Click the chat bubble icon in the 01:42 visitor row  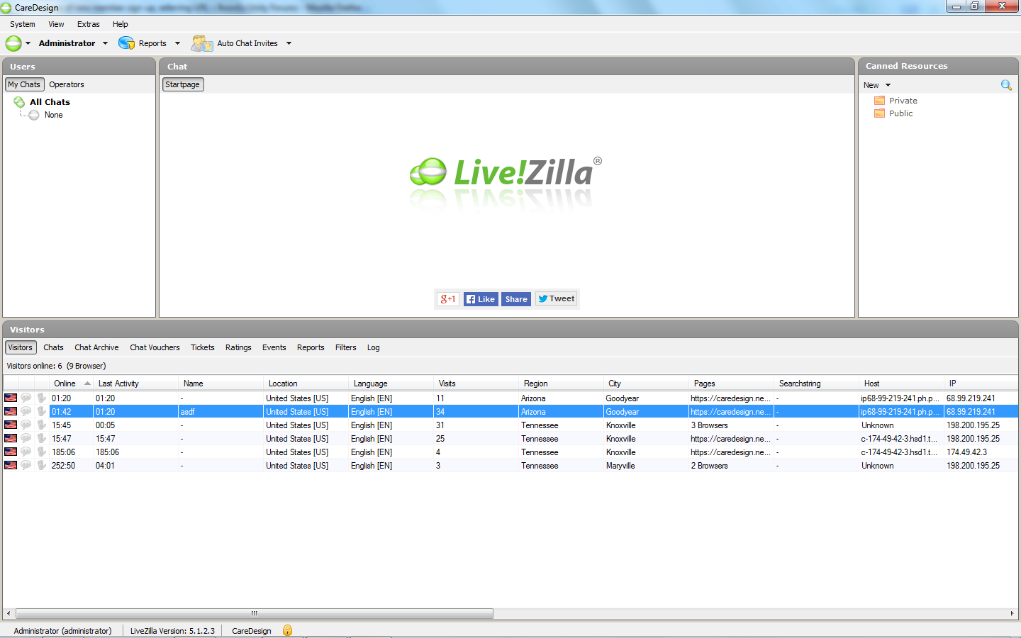click(26, 411)
